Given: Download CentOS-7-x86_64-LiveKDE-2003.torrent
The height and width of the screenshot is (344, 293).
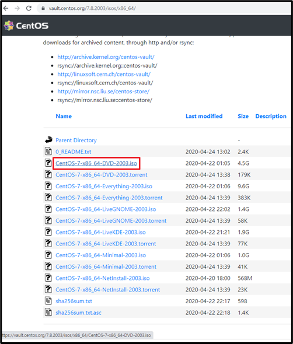Looking at the screenshot, I should 106,244.
